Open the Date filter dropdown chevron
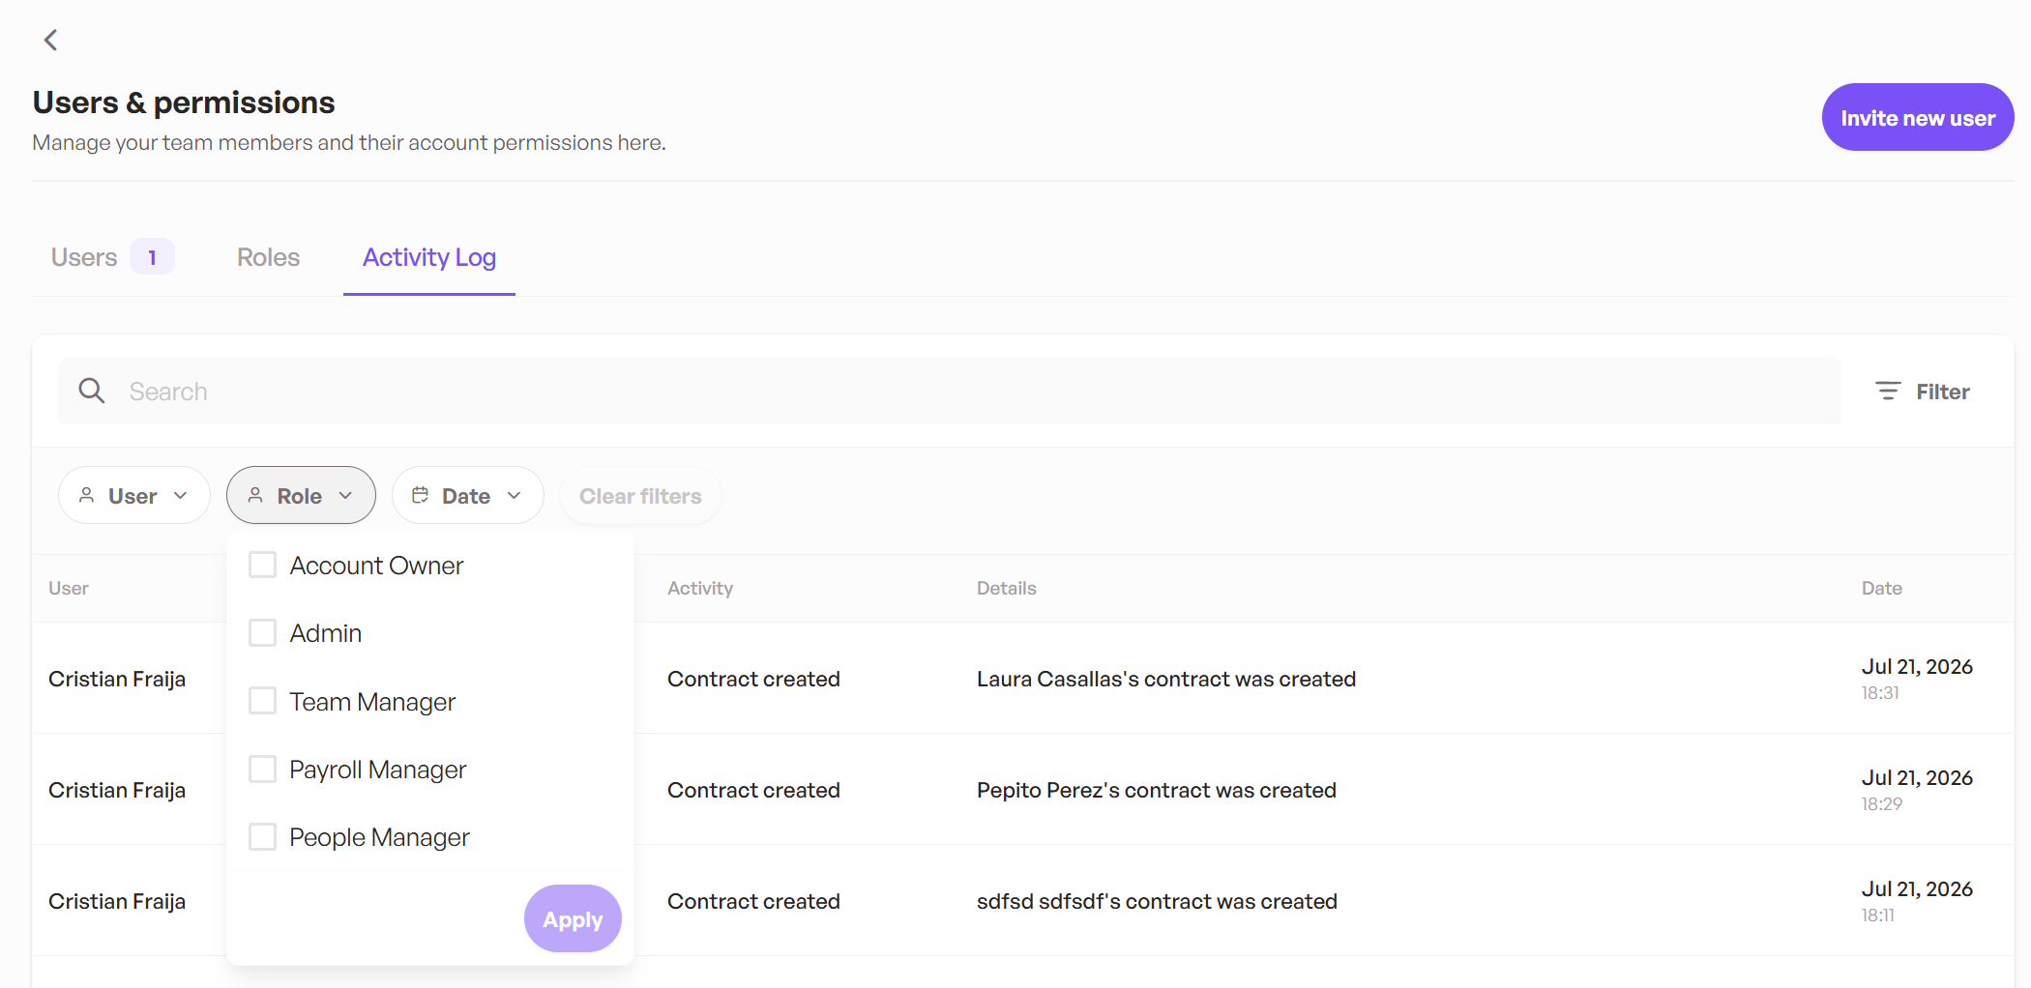The height and width of the screenshot is (988, 2031). 514,495
